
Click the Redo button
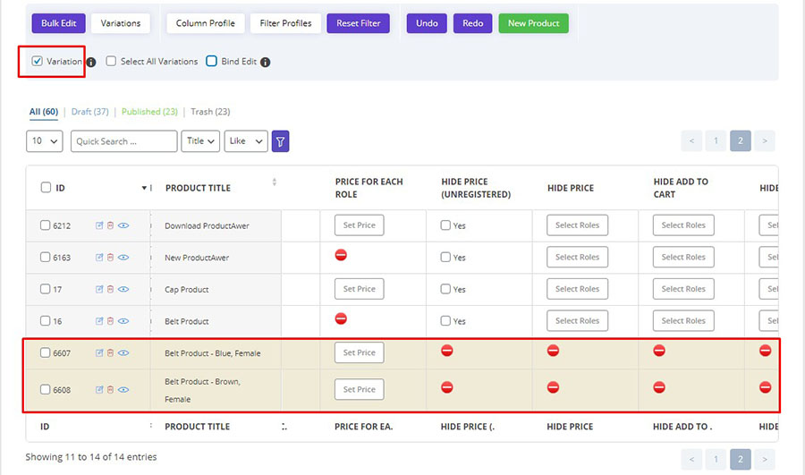473,23
